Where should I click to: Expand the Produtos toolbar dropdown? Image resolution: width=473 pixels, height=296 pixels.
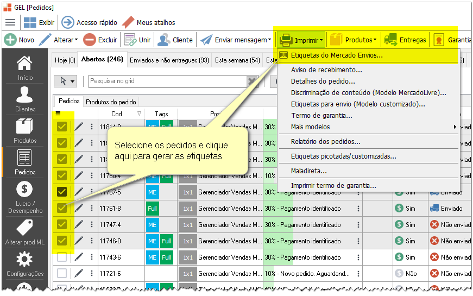coord(375,40)
